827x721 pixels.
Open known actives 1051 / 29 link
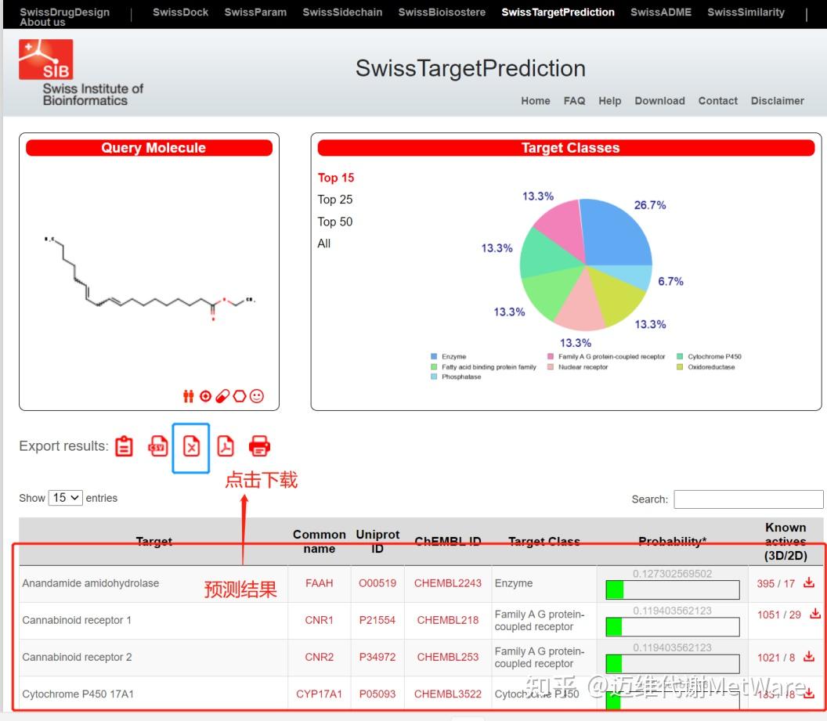tap(779, 615)
